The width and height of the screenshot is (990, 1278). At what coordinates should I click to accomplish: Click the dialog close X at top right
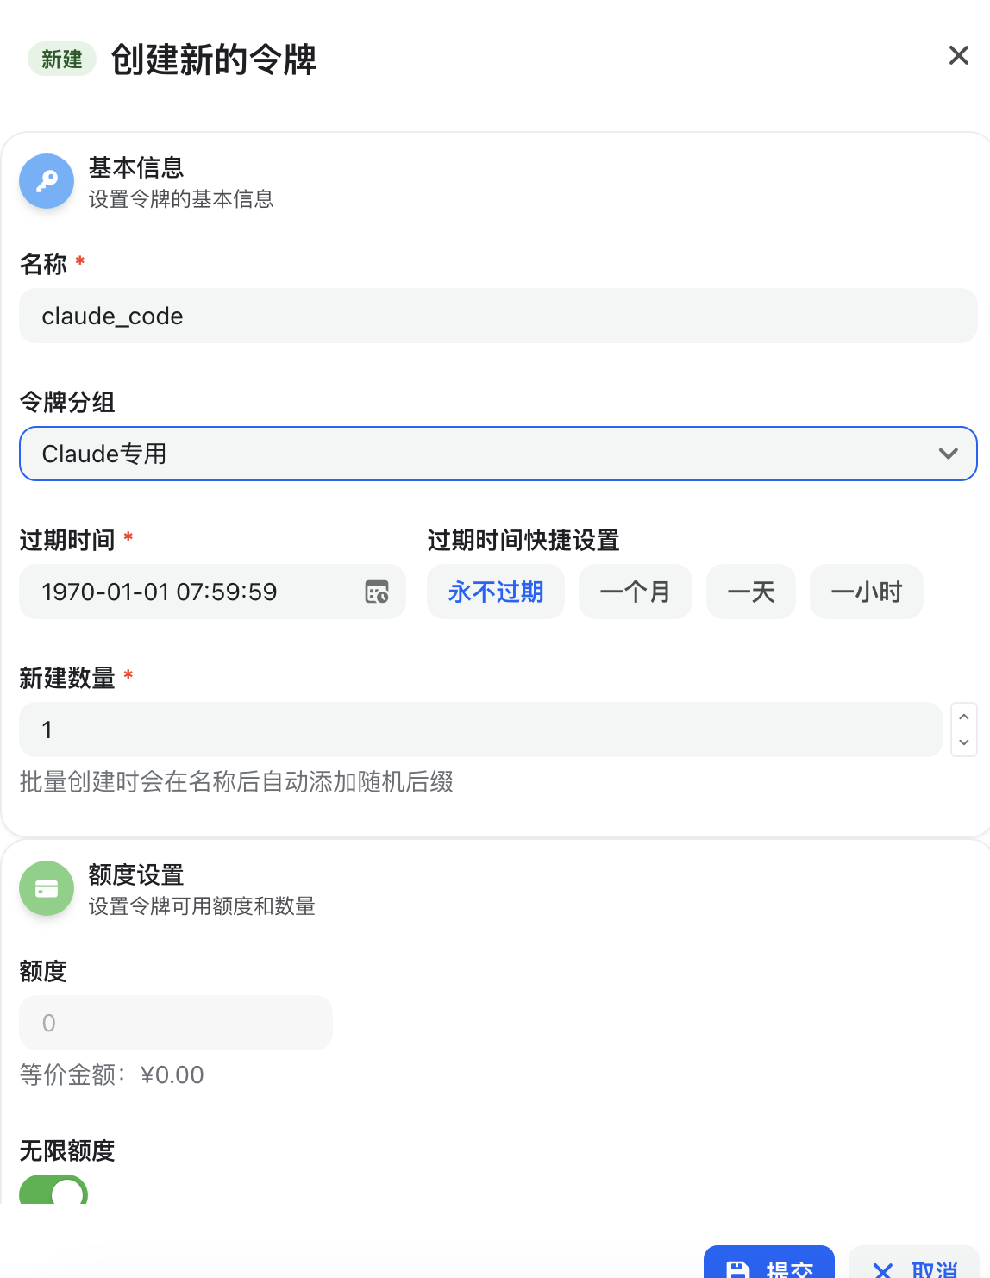pos(958,55)
